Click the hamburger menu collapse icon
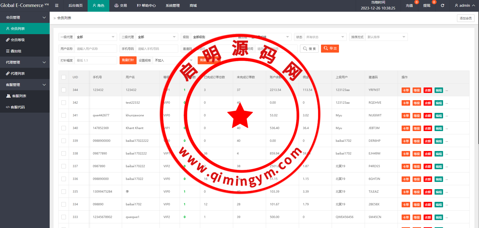The image size is (479, 228). 57,5
